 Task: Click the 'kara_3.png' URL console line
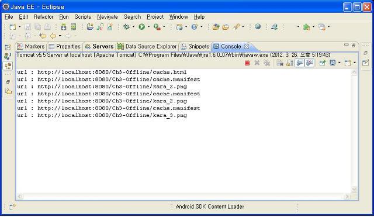(102, 116)
